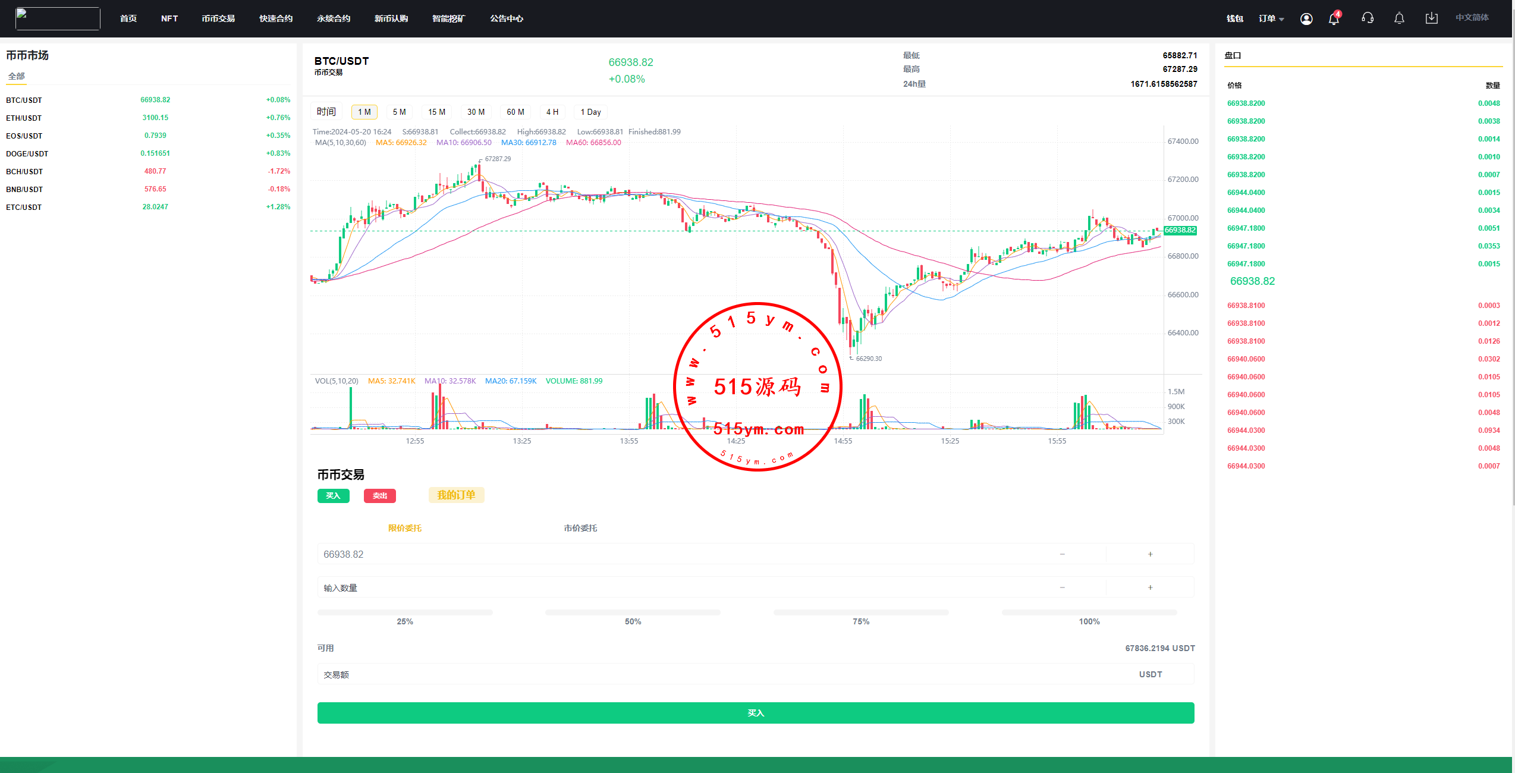This screenshot has height=773, width=1515.
Task: Click the app download icon
Action: point(1431,18)
